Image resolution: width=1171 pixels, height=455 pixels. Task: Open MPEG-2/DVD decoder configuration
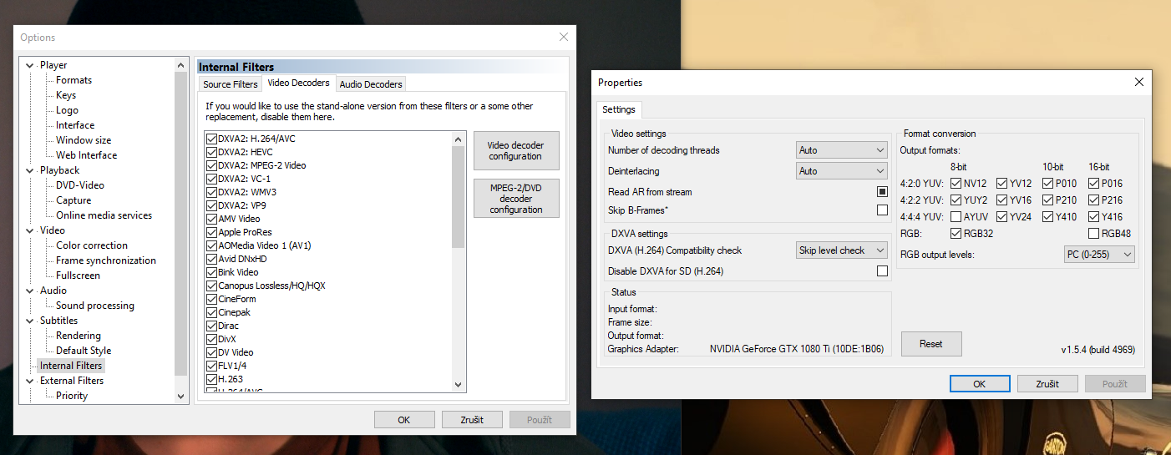tap(515, 199)
